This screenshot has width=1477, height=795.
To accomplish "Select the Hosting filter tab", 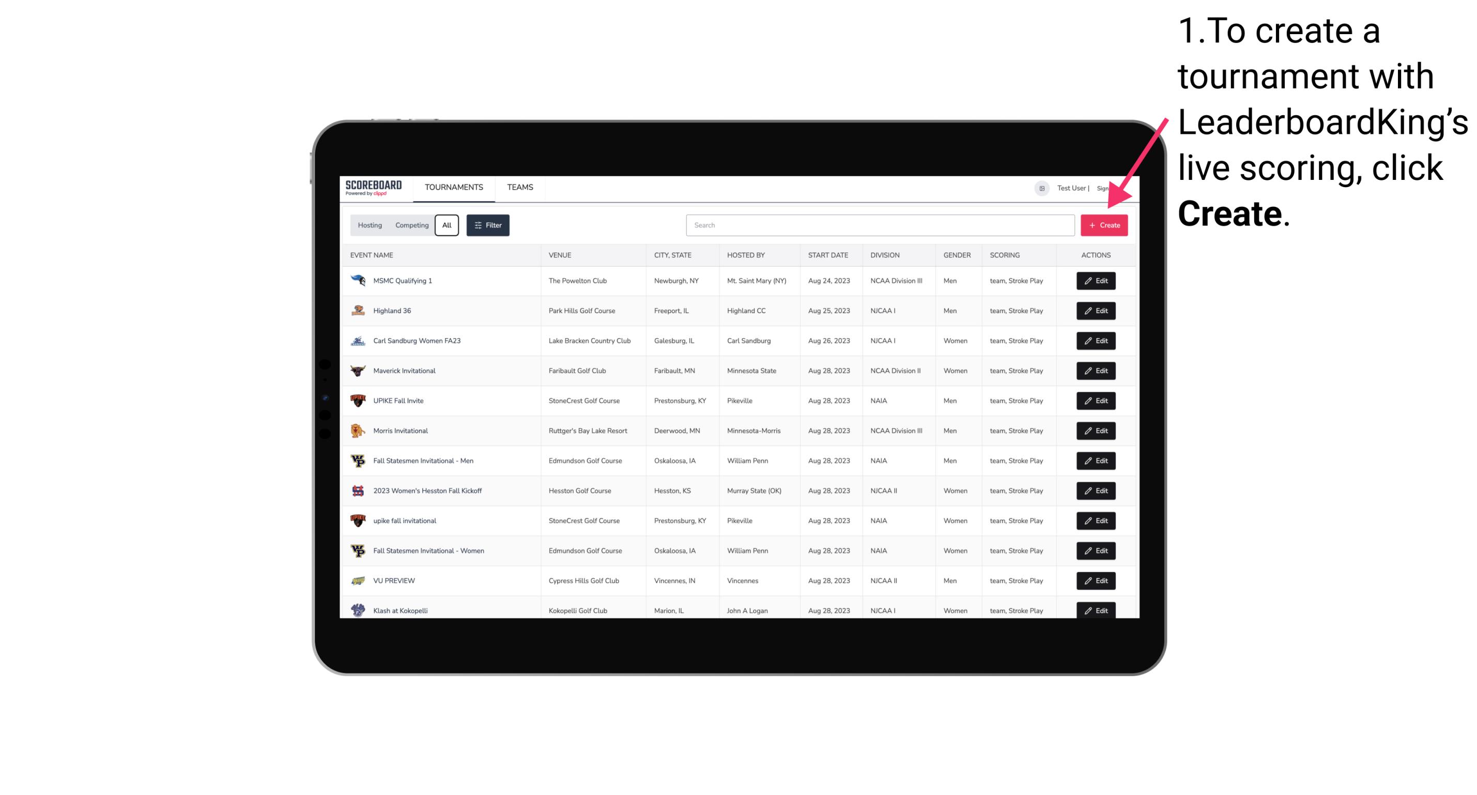I will [x=369, y=225].
